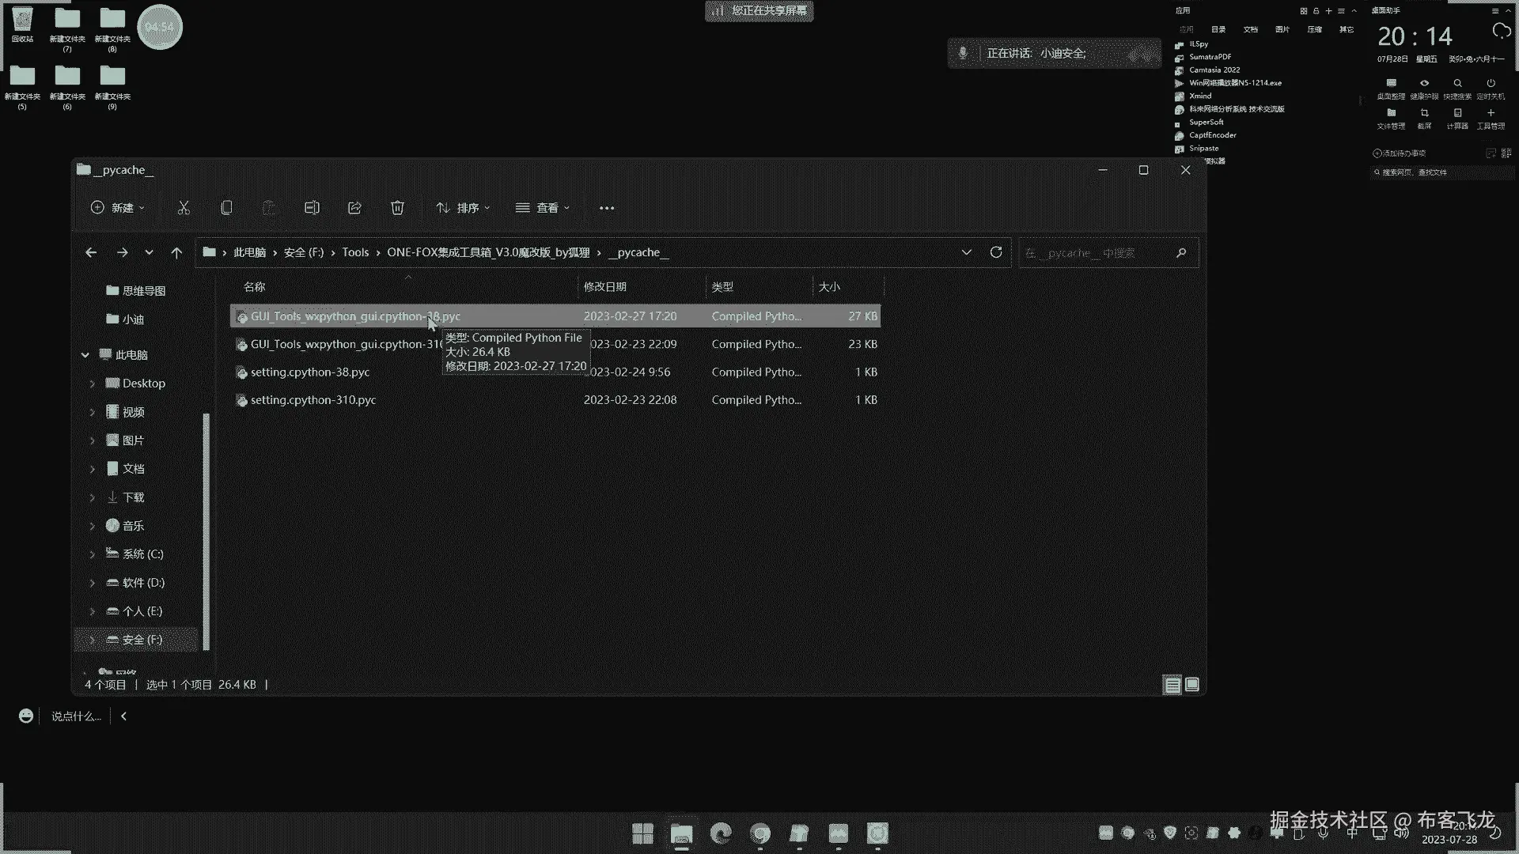Switch to large thumbnails view layout
The height and width of the screenshot is (854, 1519).
click(x=1192, y=685)
